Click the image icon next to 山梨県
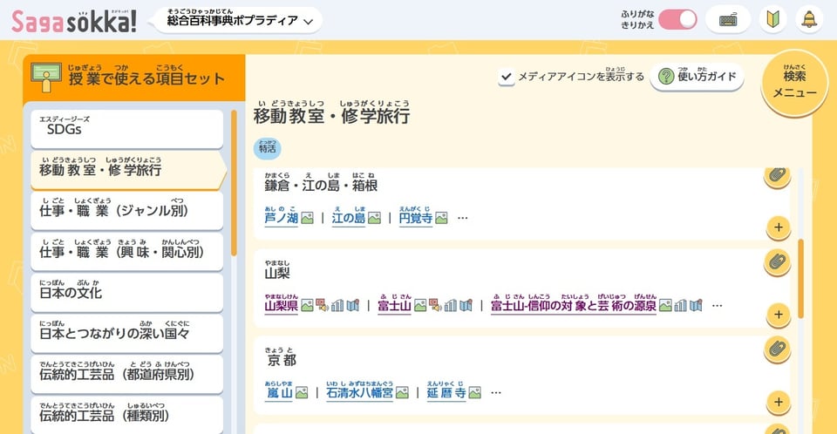This screenshot has height=434, width=837. click(307, 305)
